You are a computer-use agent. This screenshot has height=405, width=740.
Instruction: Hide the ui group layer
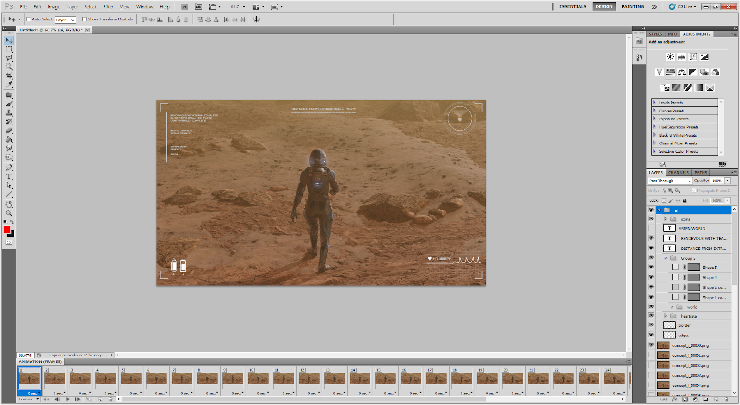coord(651,210)
